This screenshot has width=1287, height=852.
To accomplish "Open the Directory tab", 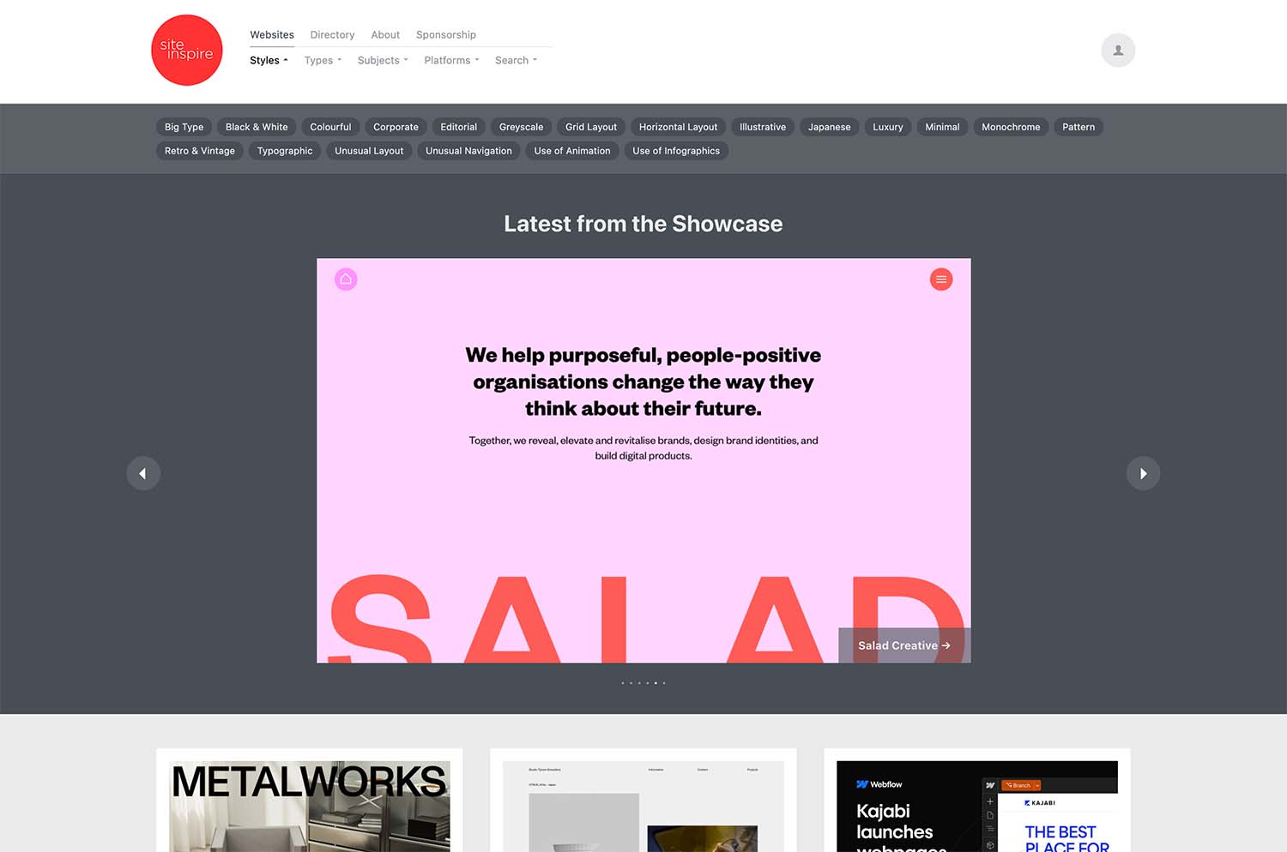I will click(x=332, y=34).
